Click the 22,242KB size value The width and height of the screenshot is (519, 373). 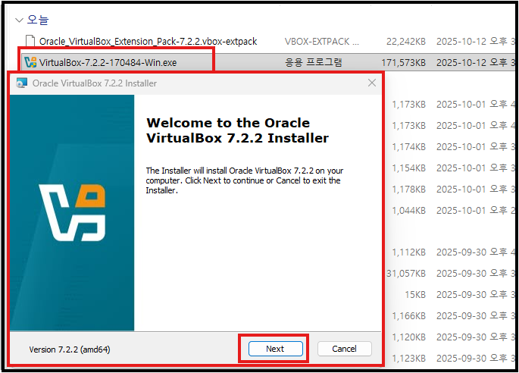click(x=406, y=42)
